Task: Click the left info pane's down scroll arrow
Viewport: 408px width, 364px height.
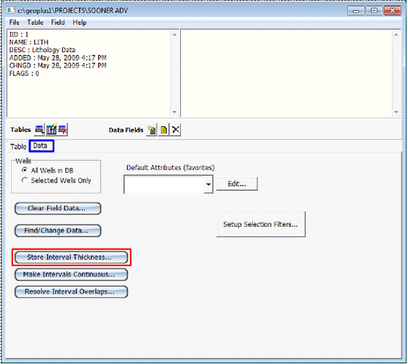Action: [174, 112]
